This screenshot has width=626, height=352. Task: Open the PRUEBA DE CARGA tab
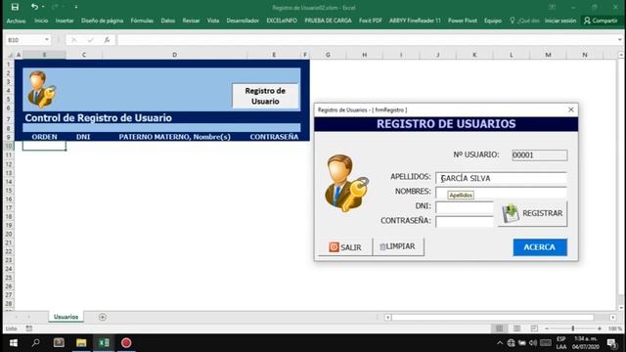pos(328,21)
